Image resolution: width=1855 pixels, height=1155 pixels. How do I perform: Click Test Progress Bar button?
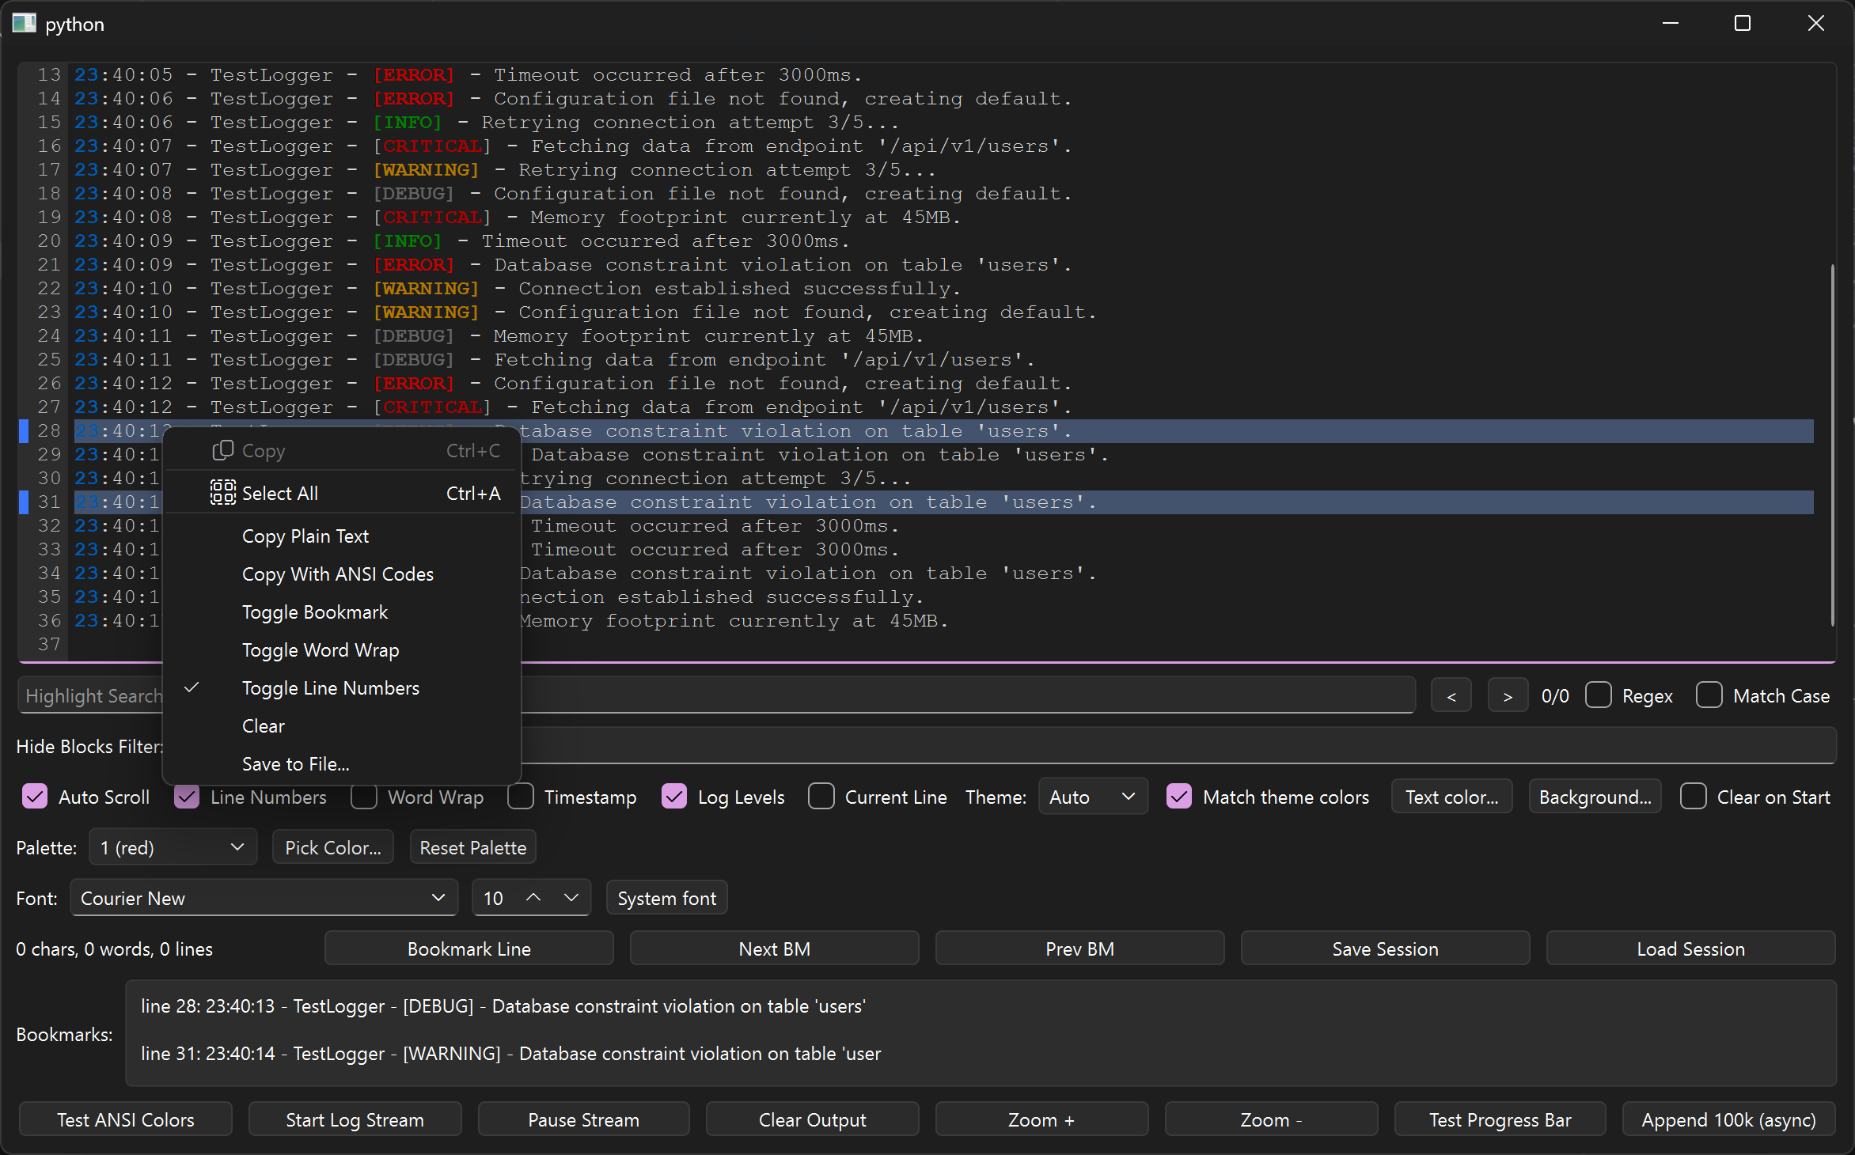[x=1500, y=1119]
